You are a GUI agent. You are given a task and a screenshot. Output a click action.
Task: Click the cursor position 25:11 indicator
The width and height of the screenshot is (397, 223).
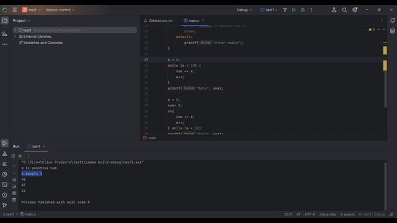point(288,214)
